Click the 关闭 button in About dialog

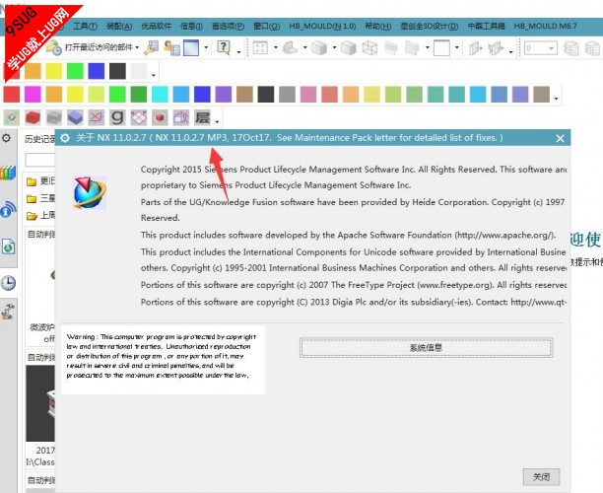[541, 477]
